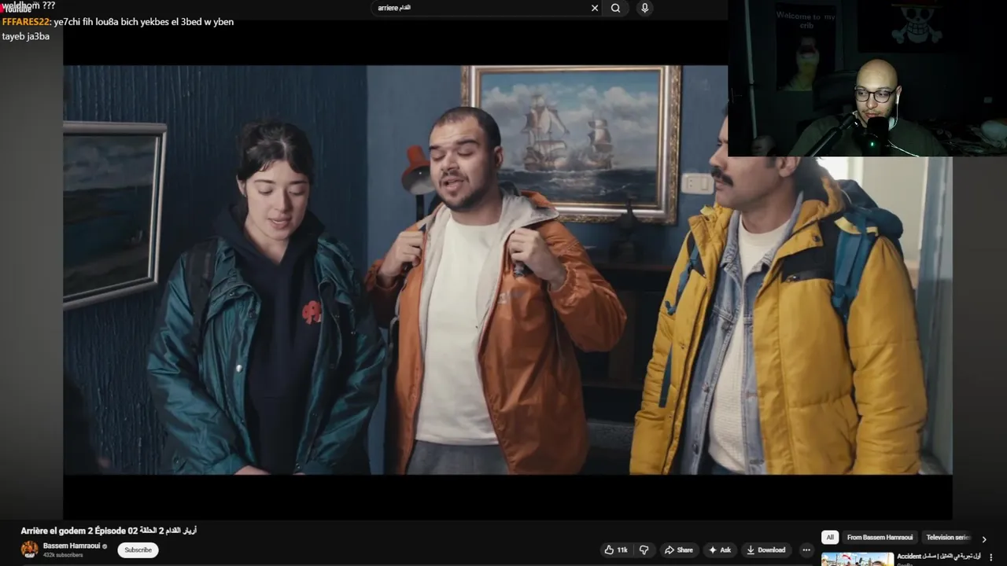Screen dimensions: 1007x566
Task: Select the From Bassem Hamraoui chip
Action: tap(880, 538)
